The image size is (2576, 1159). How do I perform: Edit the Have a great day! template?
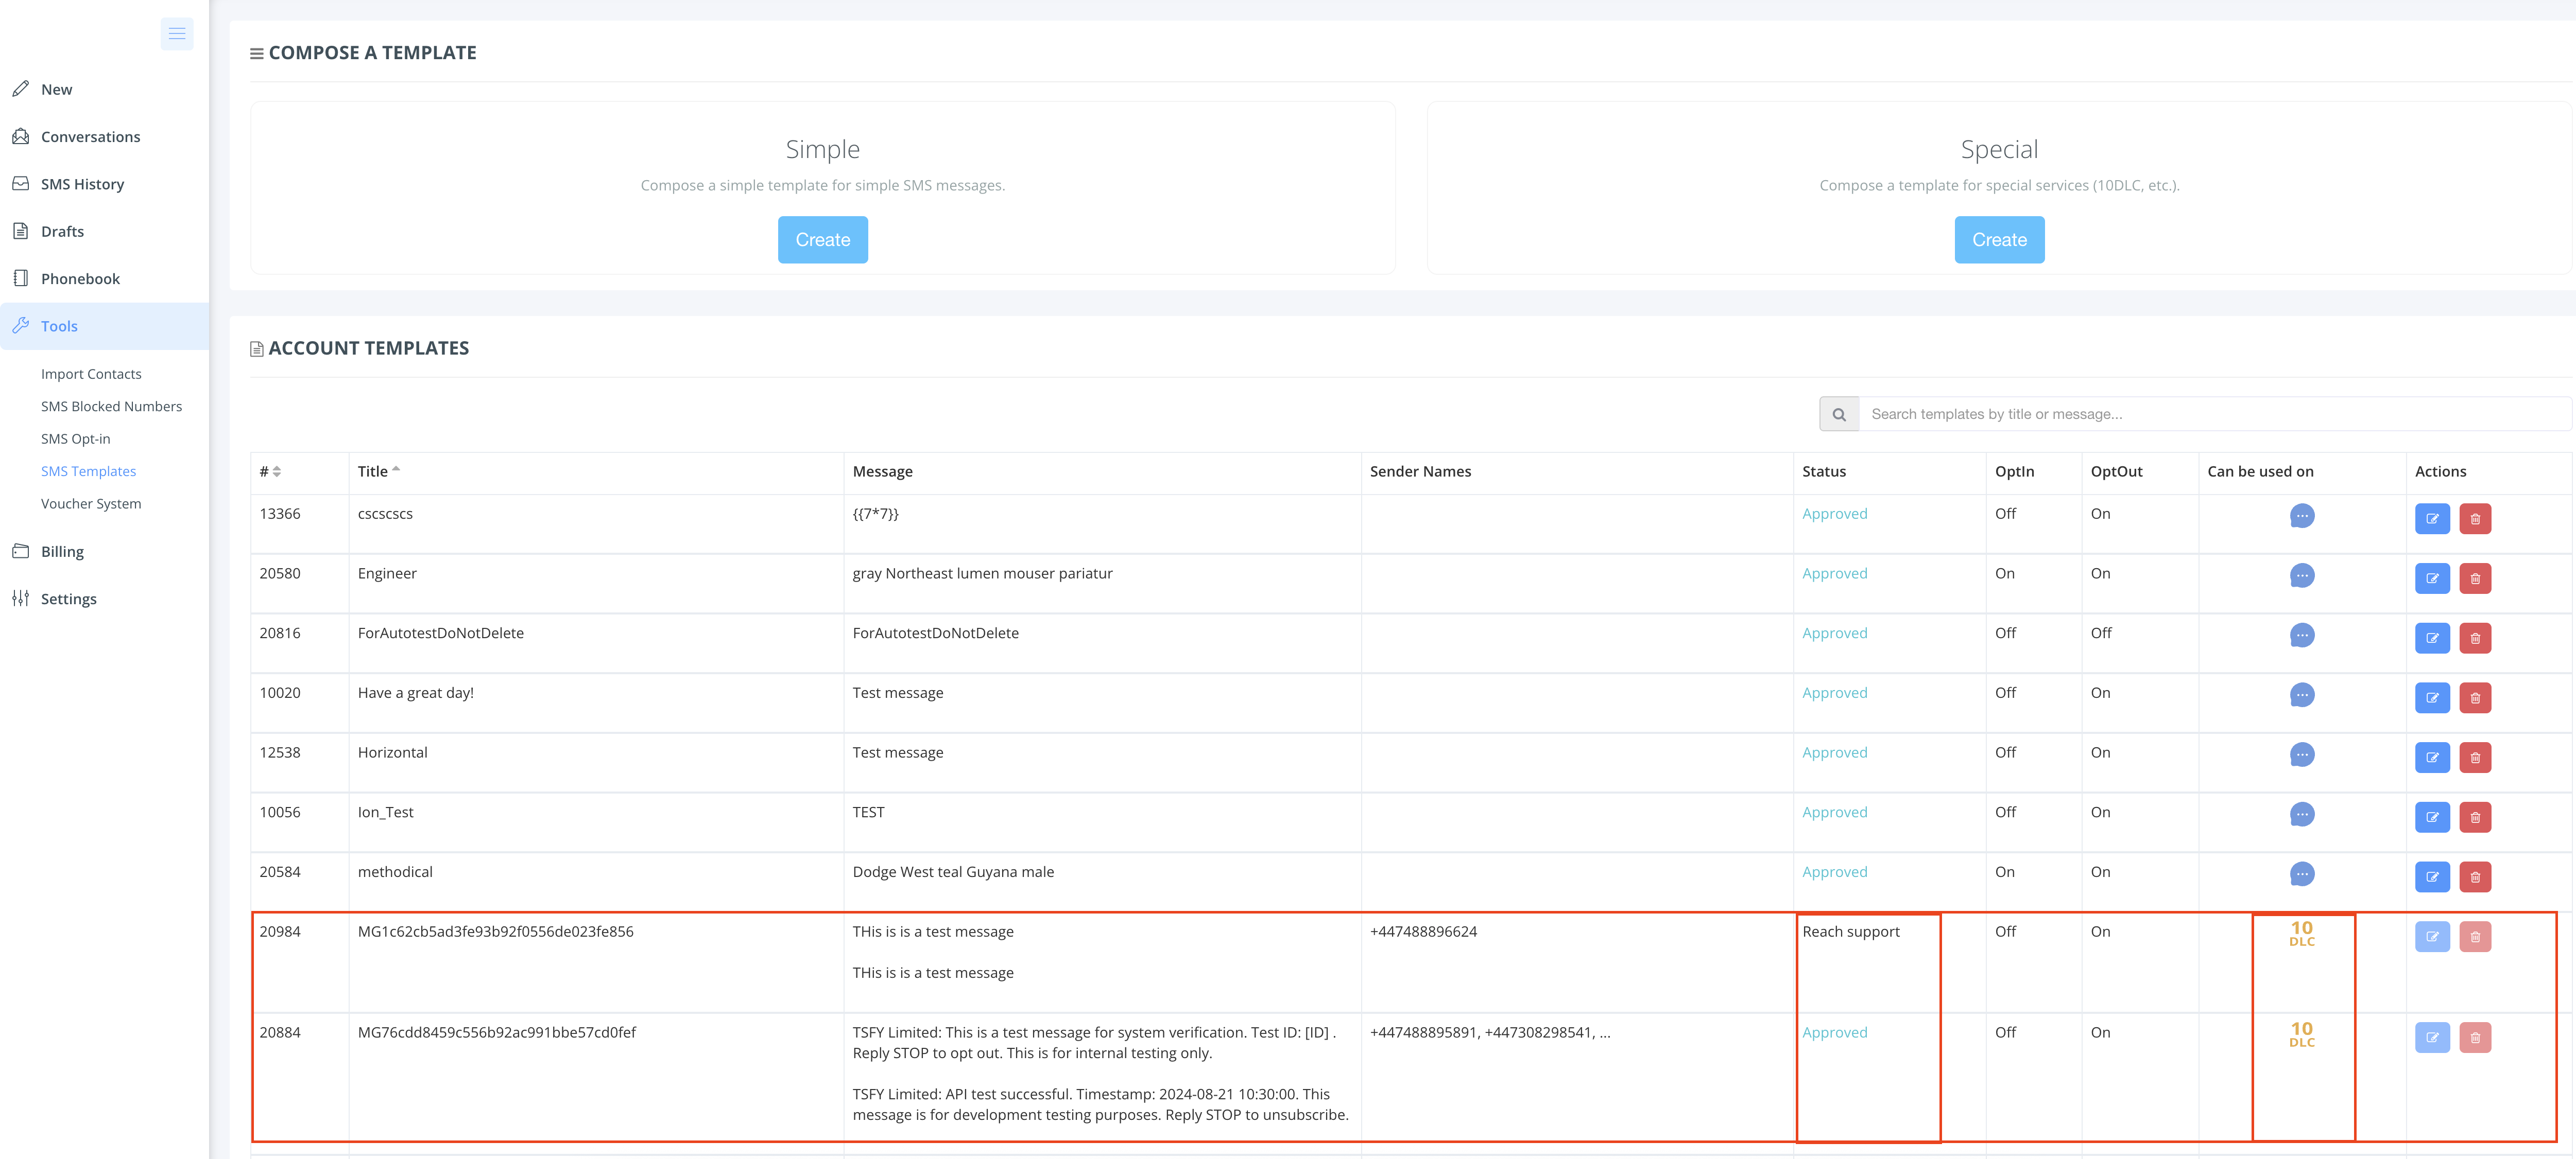(x=2432, y=698)
